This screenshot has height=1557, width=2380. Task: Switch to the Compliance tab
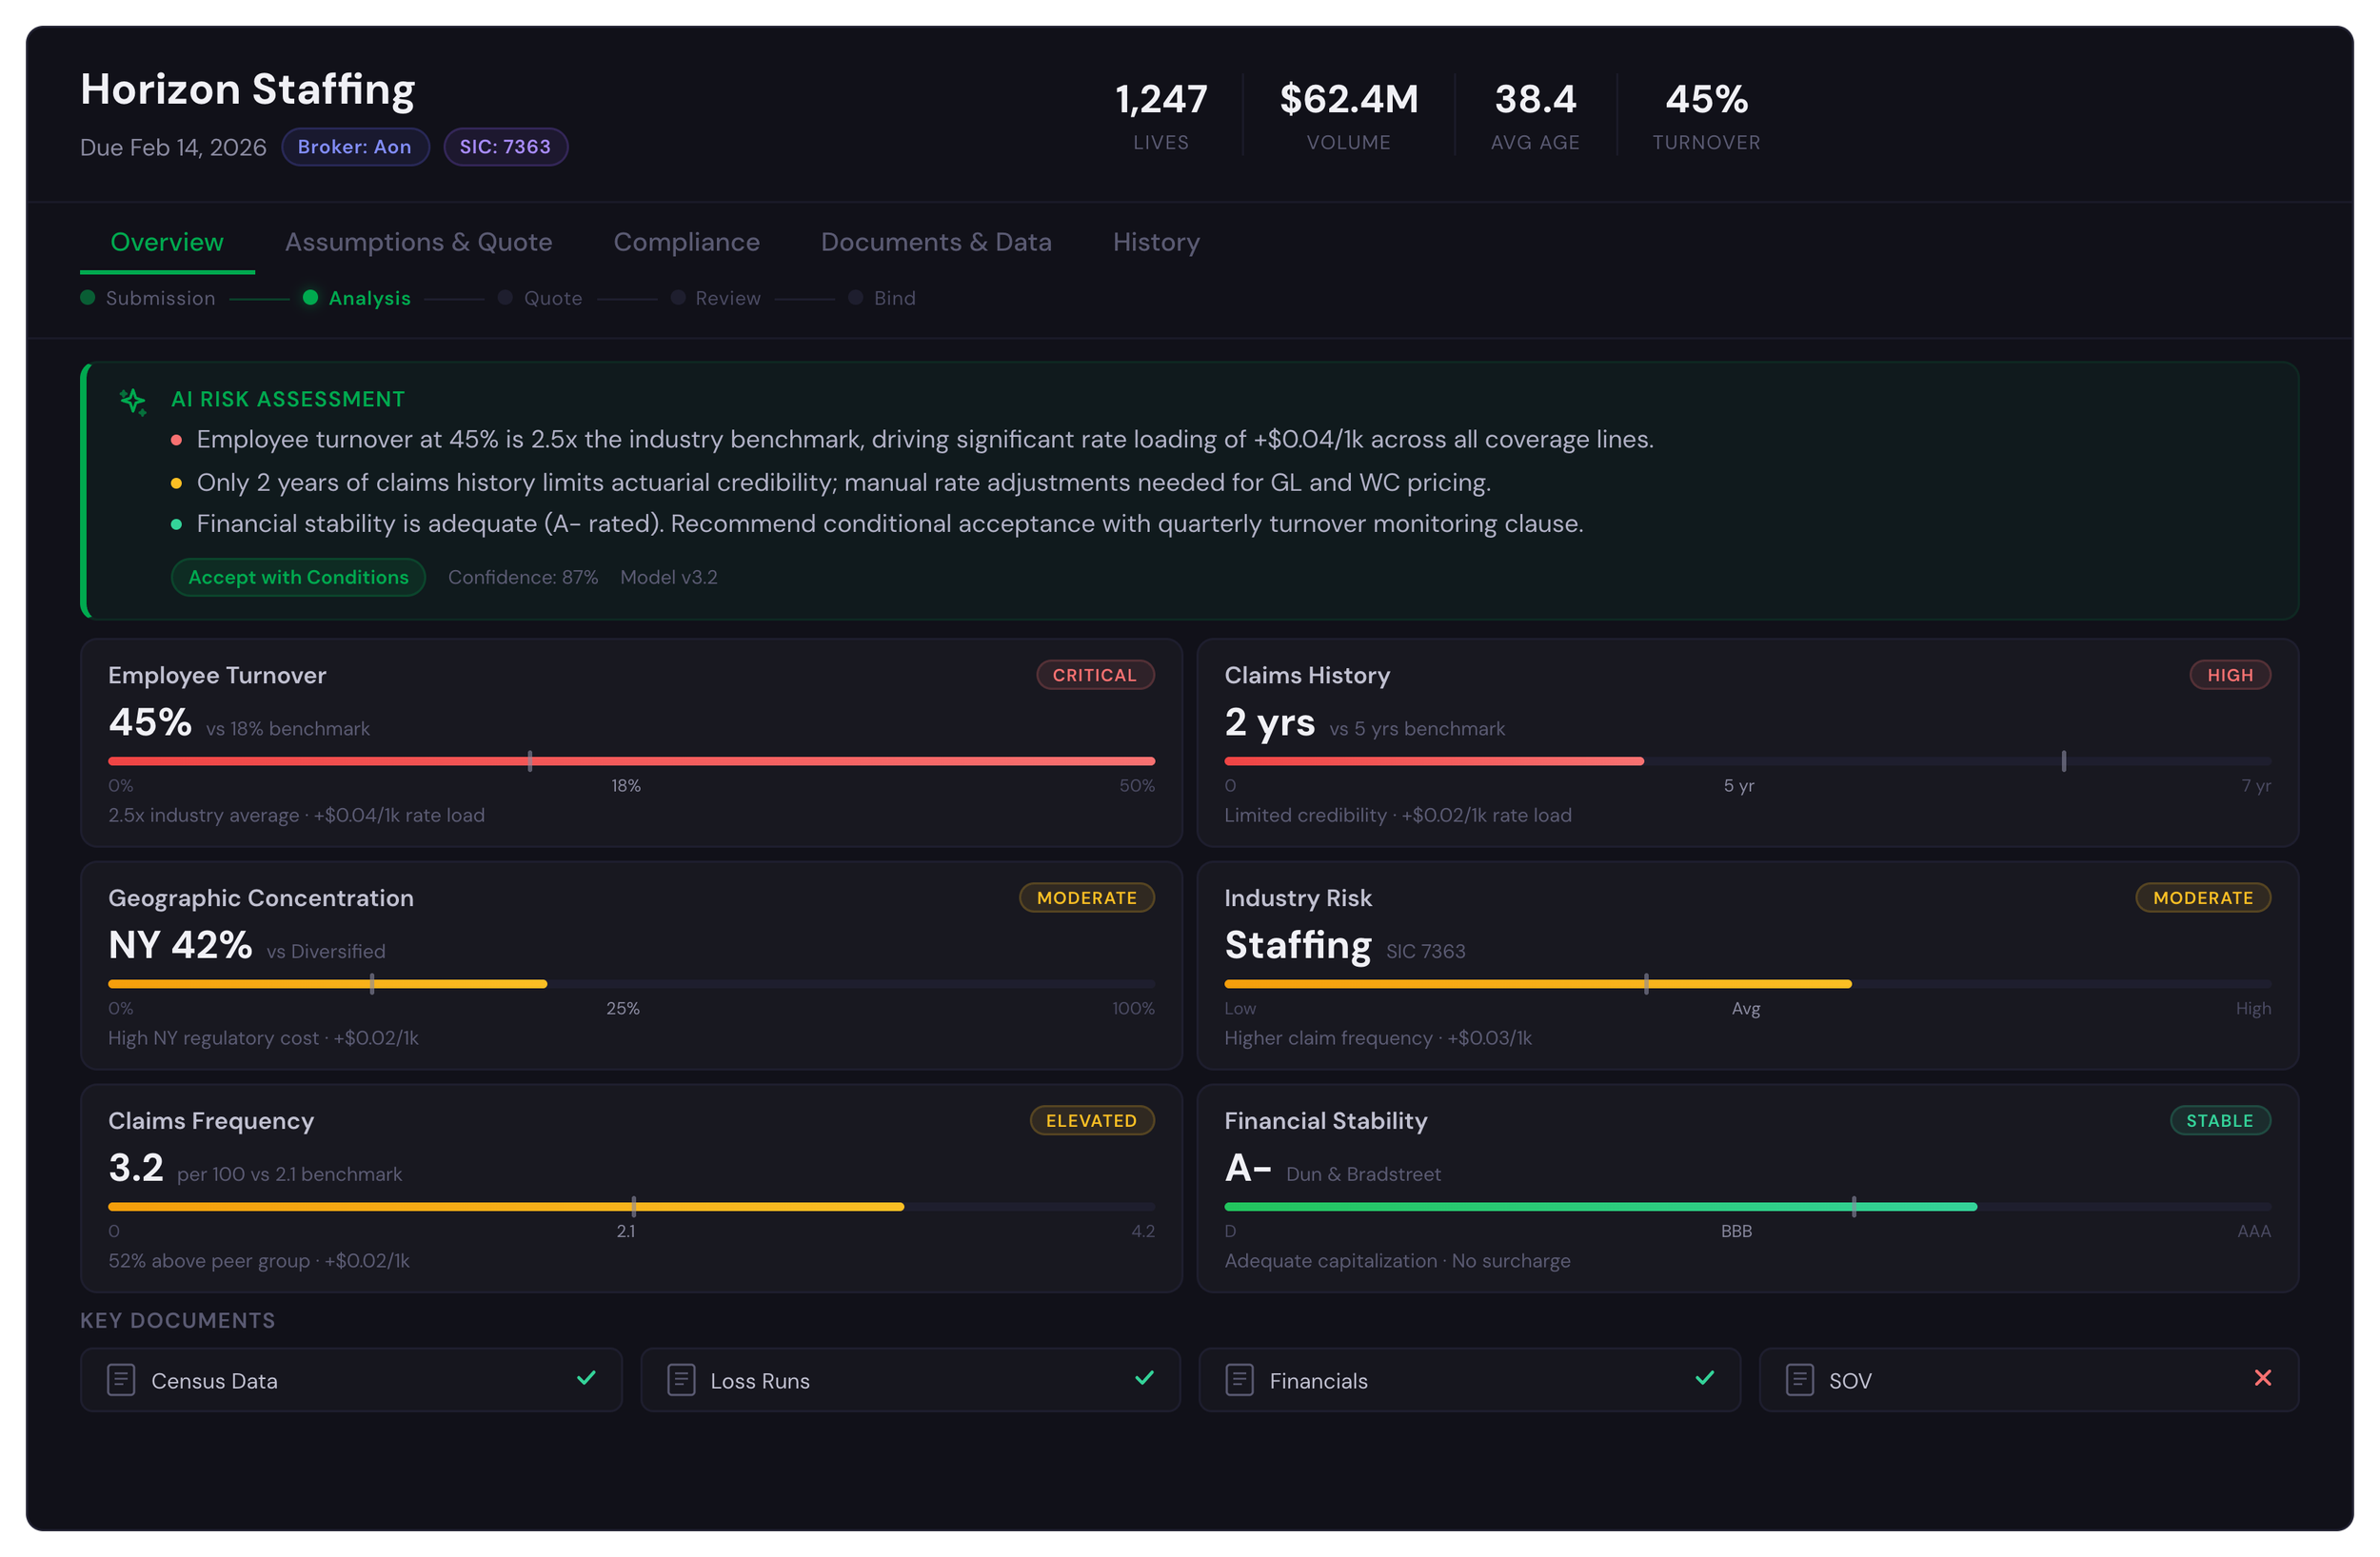click(686, 242)
